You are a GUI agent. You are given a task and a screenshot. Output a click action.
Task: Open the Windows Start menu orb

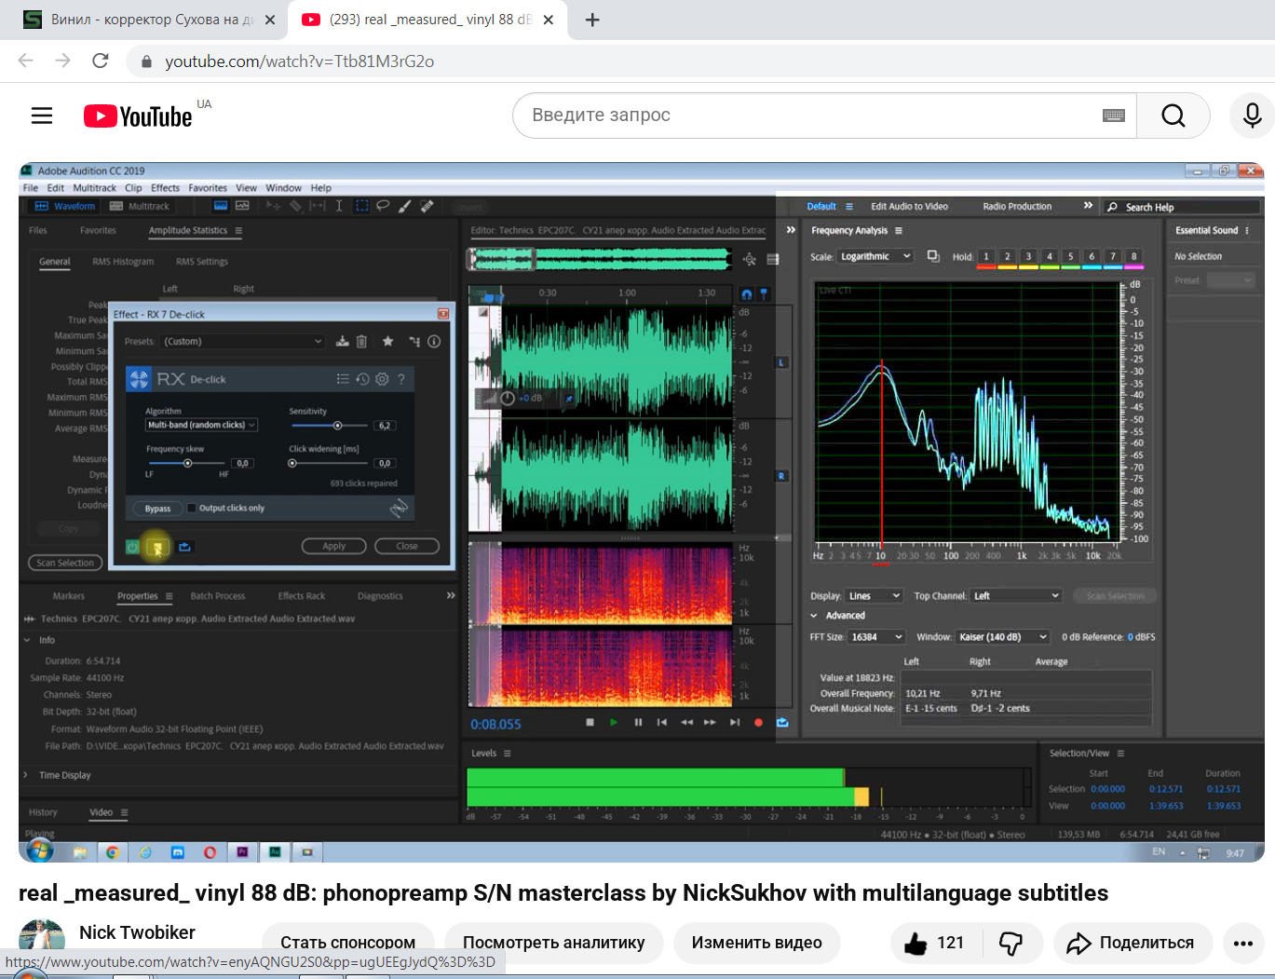pos(40,850)
